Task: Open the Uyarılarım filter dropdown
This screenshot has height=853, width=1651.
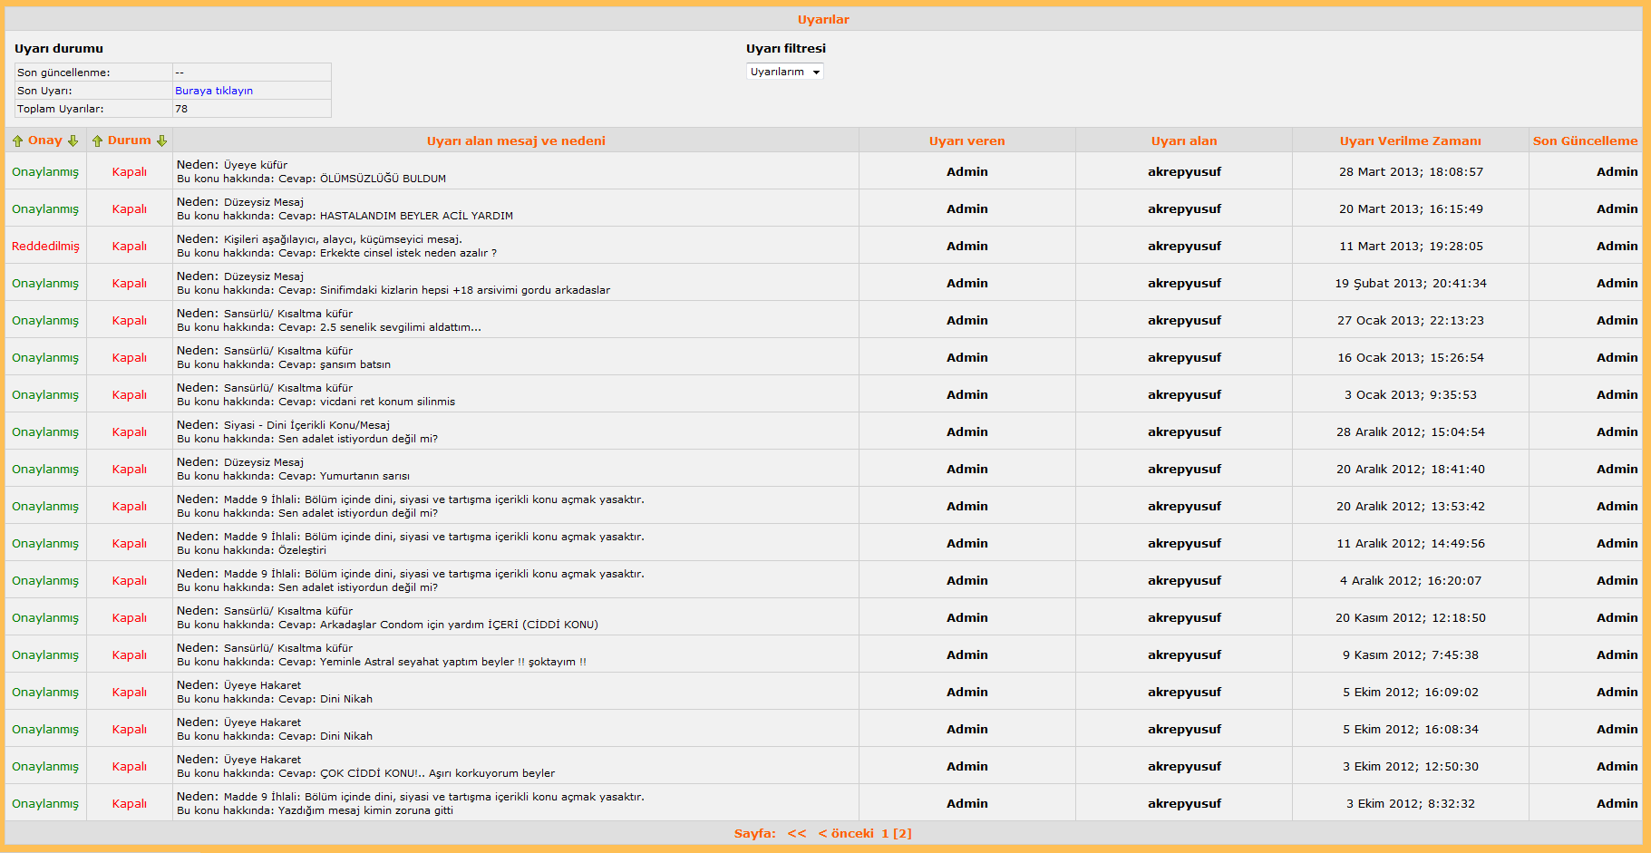Action: [x=785, y=72]
